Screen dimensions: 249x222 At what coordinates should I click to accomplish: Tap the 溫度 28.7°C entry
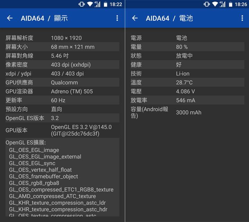(187, 83)
